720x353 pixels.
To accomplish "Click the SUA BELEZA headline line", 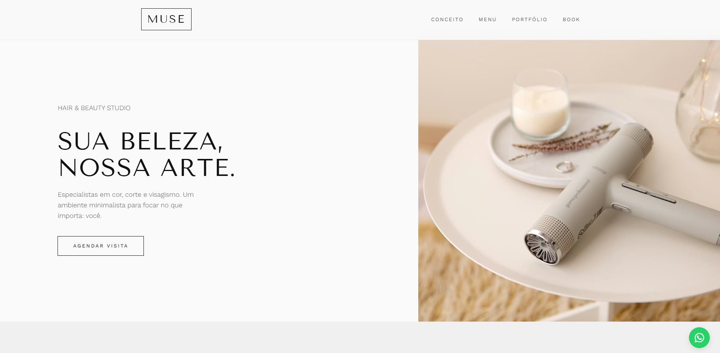I will pos(140,142).
